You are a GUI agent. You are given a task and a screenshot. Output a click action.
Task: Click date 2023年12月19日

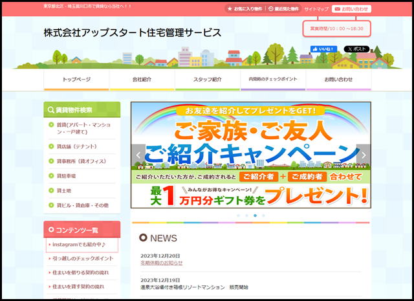(x=160, y=280)
